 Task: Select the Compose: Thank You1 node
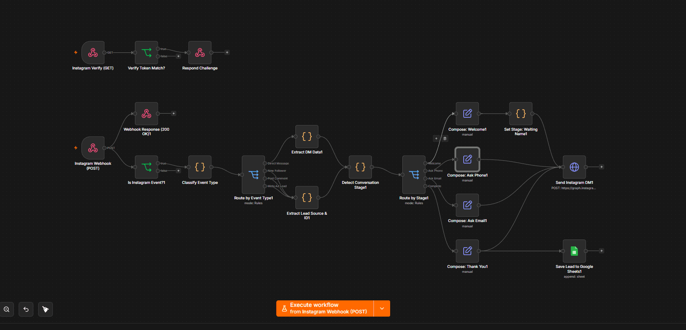tap(467, 251)
